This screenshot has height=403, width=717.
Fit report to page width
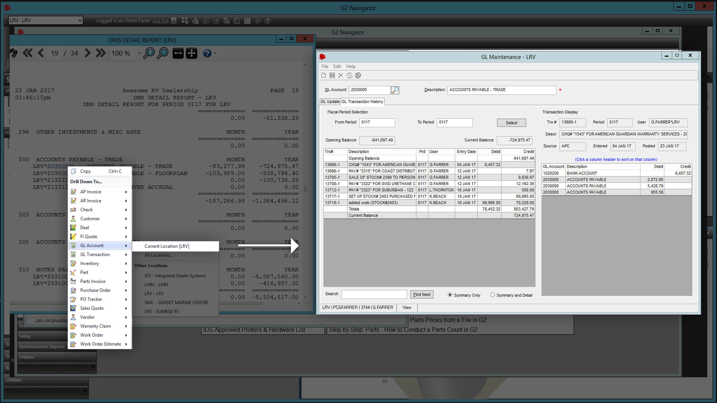coord(178,53)
